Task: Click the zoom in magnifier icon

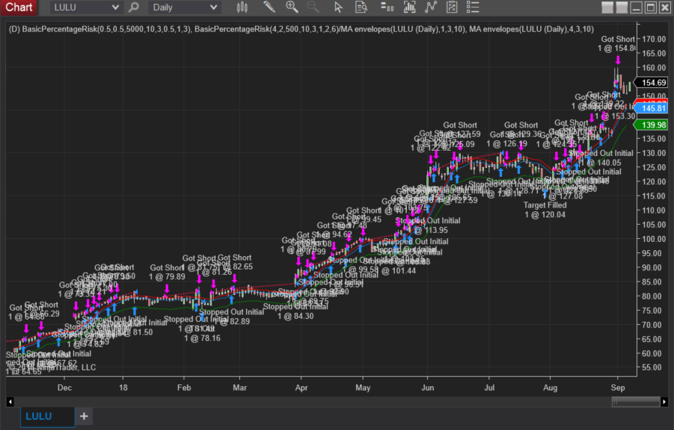Action: (x=292, y=7)
